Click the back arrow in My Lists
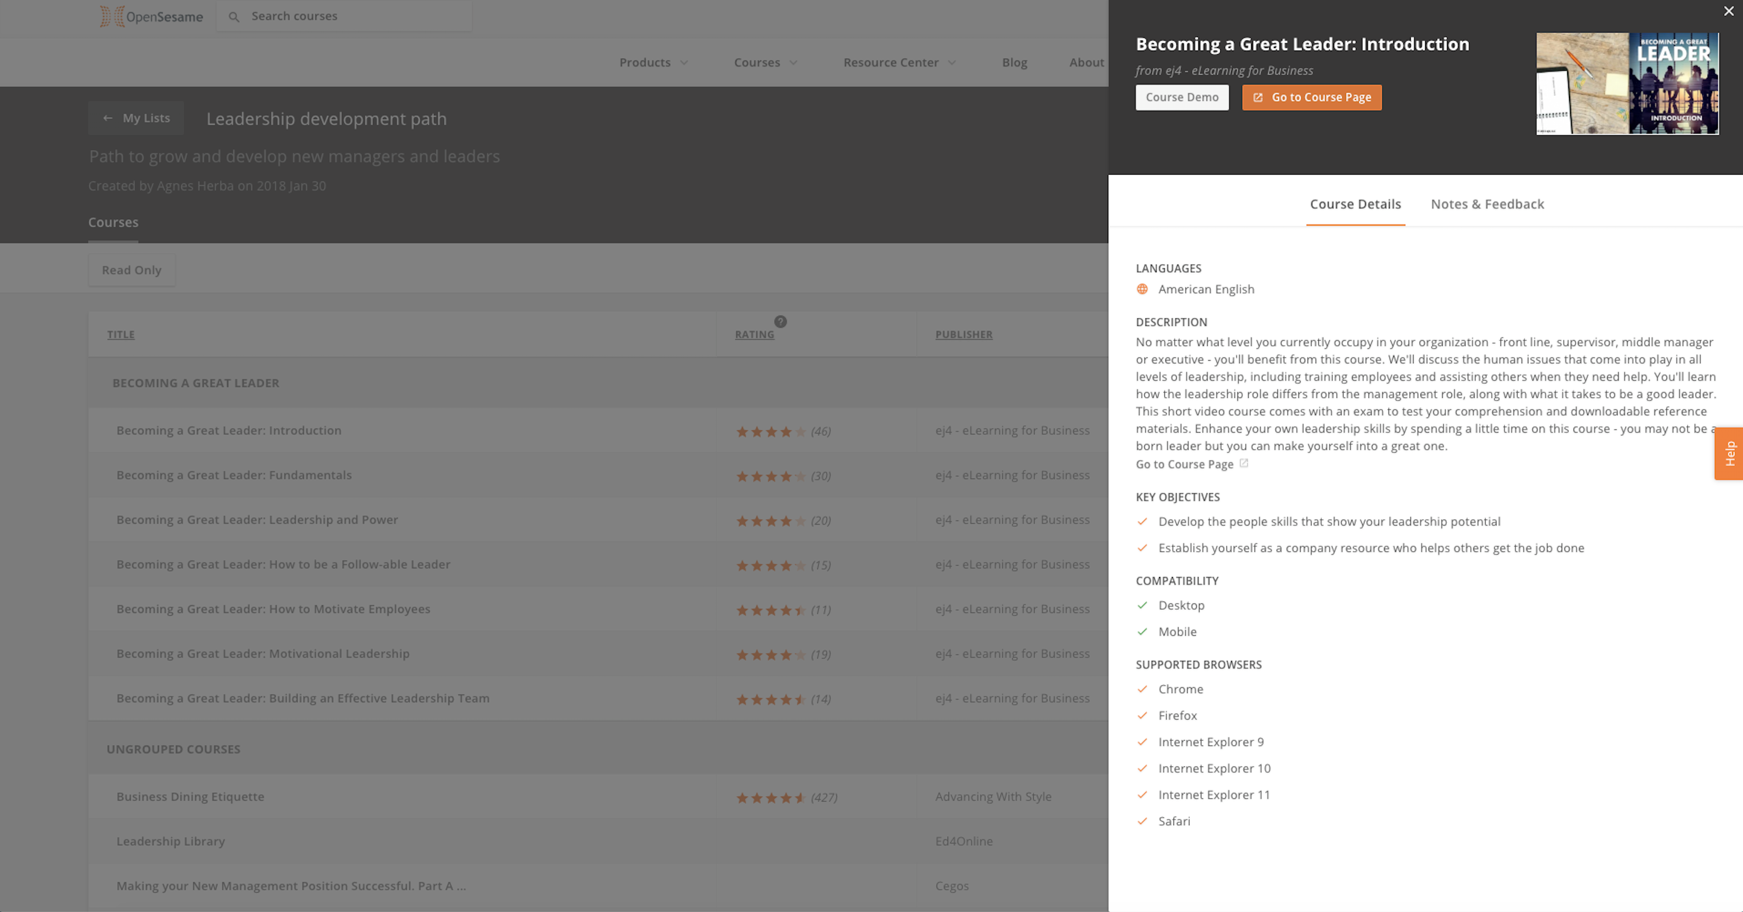Viewport: 1743px width, 912px height. pos(108,118)
